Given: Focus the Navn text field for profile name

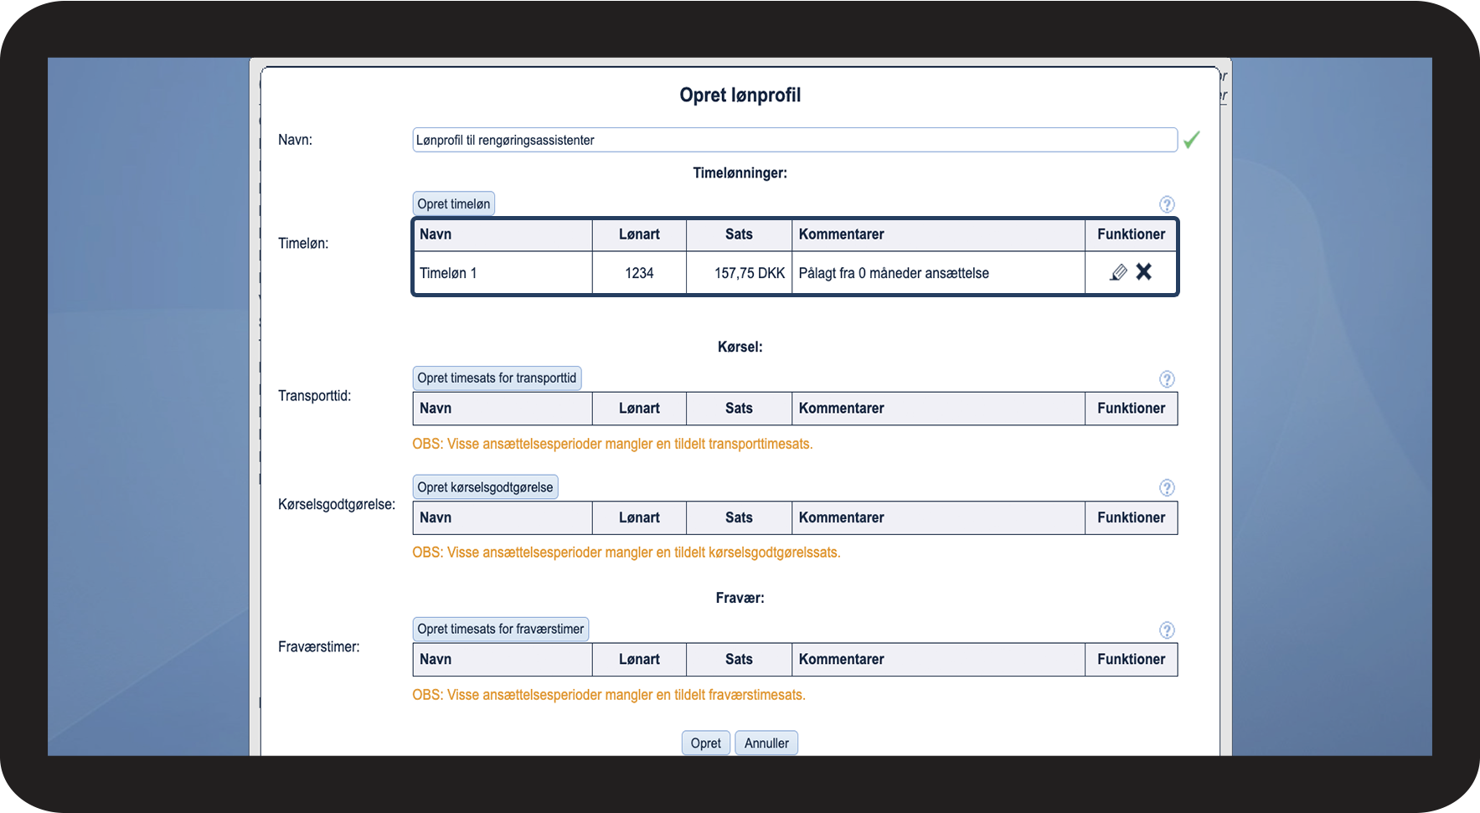Looking at the screenshot, I should click(794, 140).
